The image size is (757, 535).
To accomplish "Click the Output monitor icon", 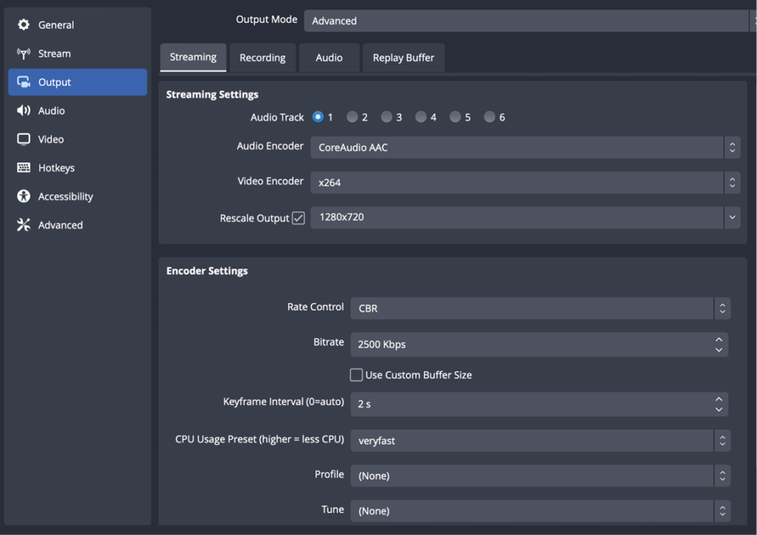I will [x=24, y=82].
